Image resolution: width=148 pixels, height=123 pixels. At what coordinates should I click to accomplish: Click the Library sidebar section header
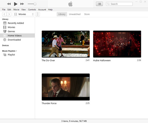(5, 19)
